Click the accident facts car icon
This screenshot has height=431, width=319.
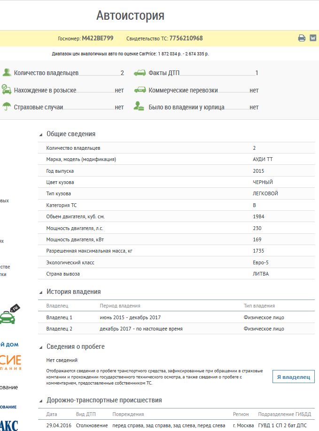140,73
